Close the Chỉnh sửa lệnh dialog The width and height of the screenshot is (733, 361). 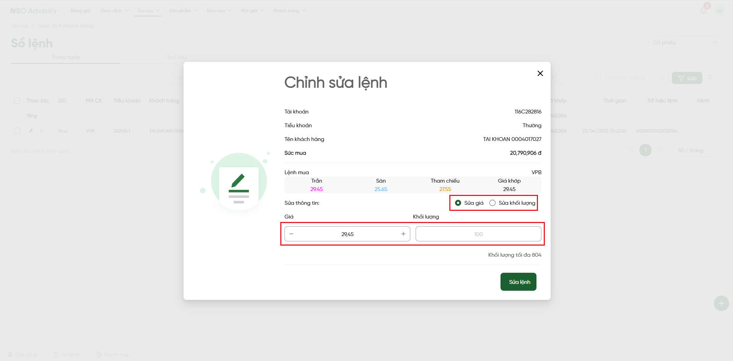[540, 73]
